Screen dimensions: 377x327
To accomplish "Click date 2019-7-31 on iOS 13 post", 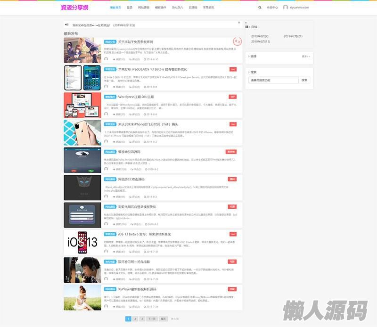I will tap(151, 252).
